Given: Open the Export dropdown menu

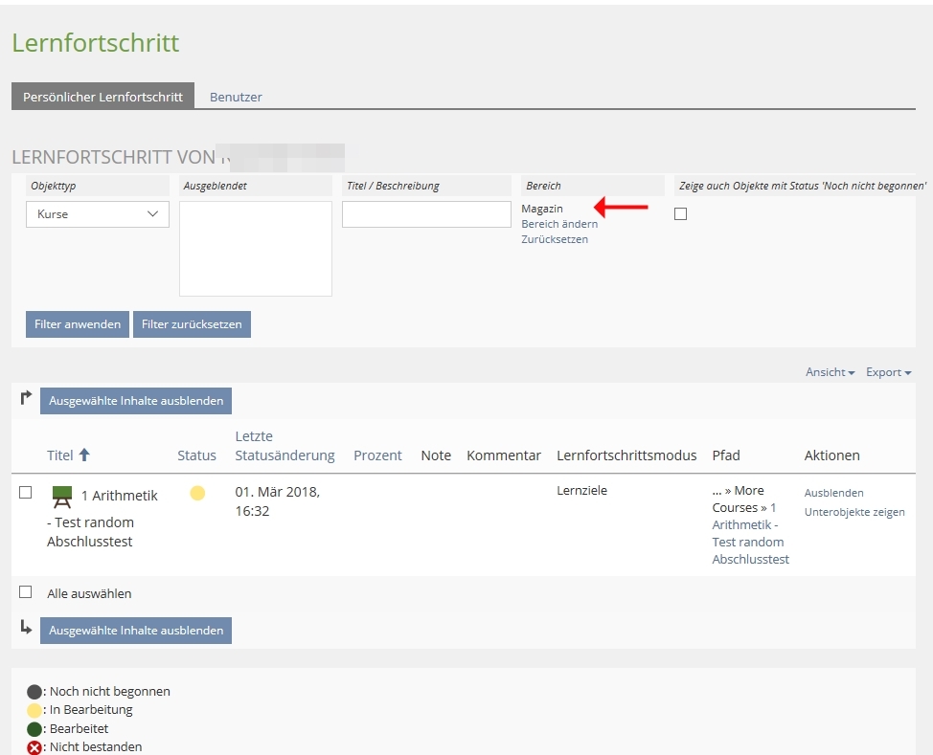Looking at the screenshot, I should coord(888,372).
